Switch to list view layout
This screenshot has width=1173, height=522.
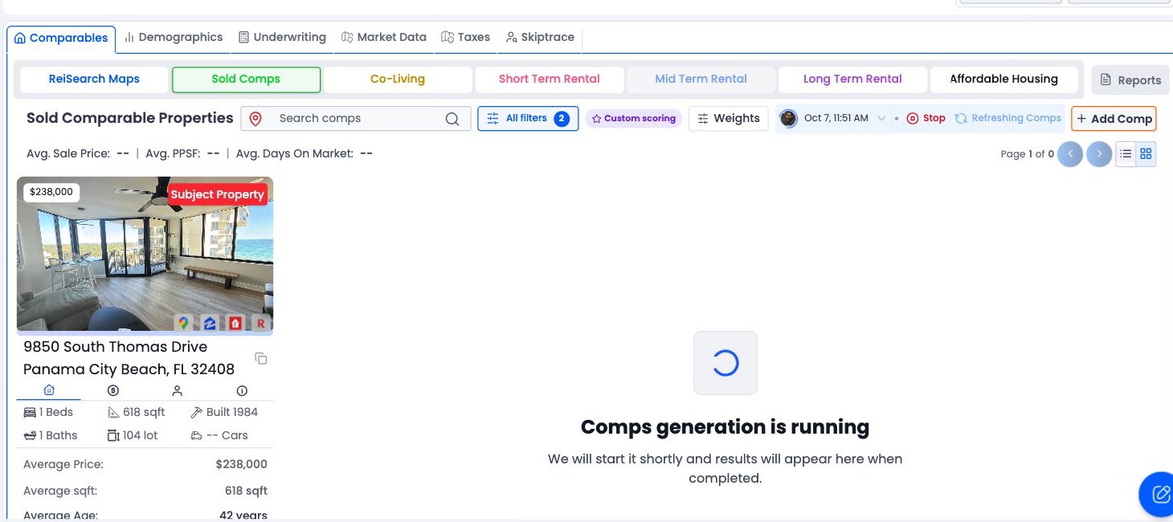(1126, 153)
